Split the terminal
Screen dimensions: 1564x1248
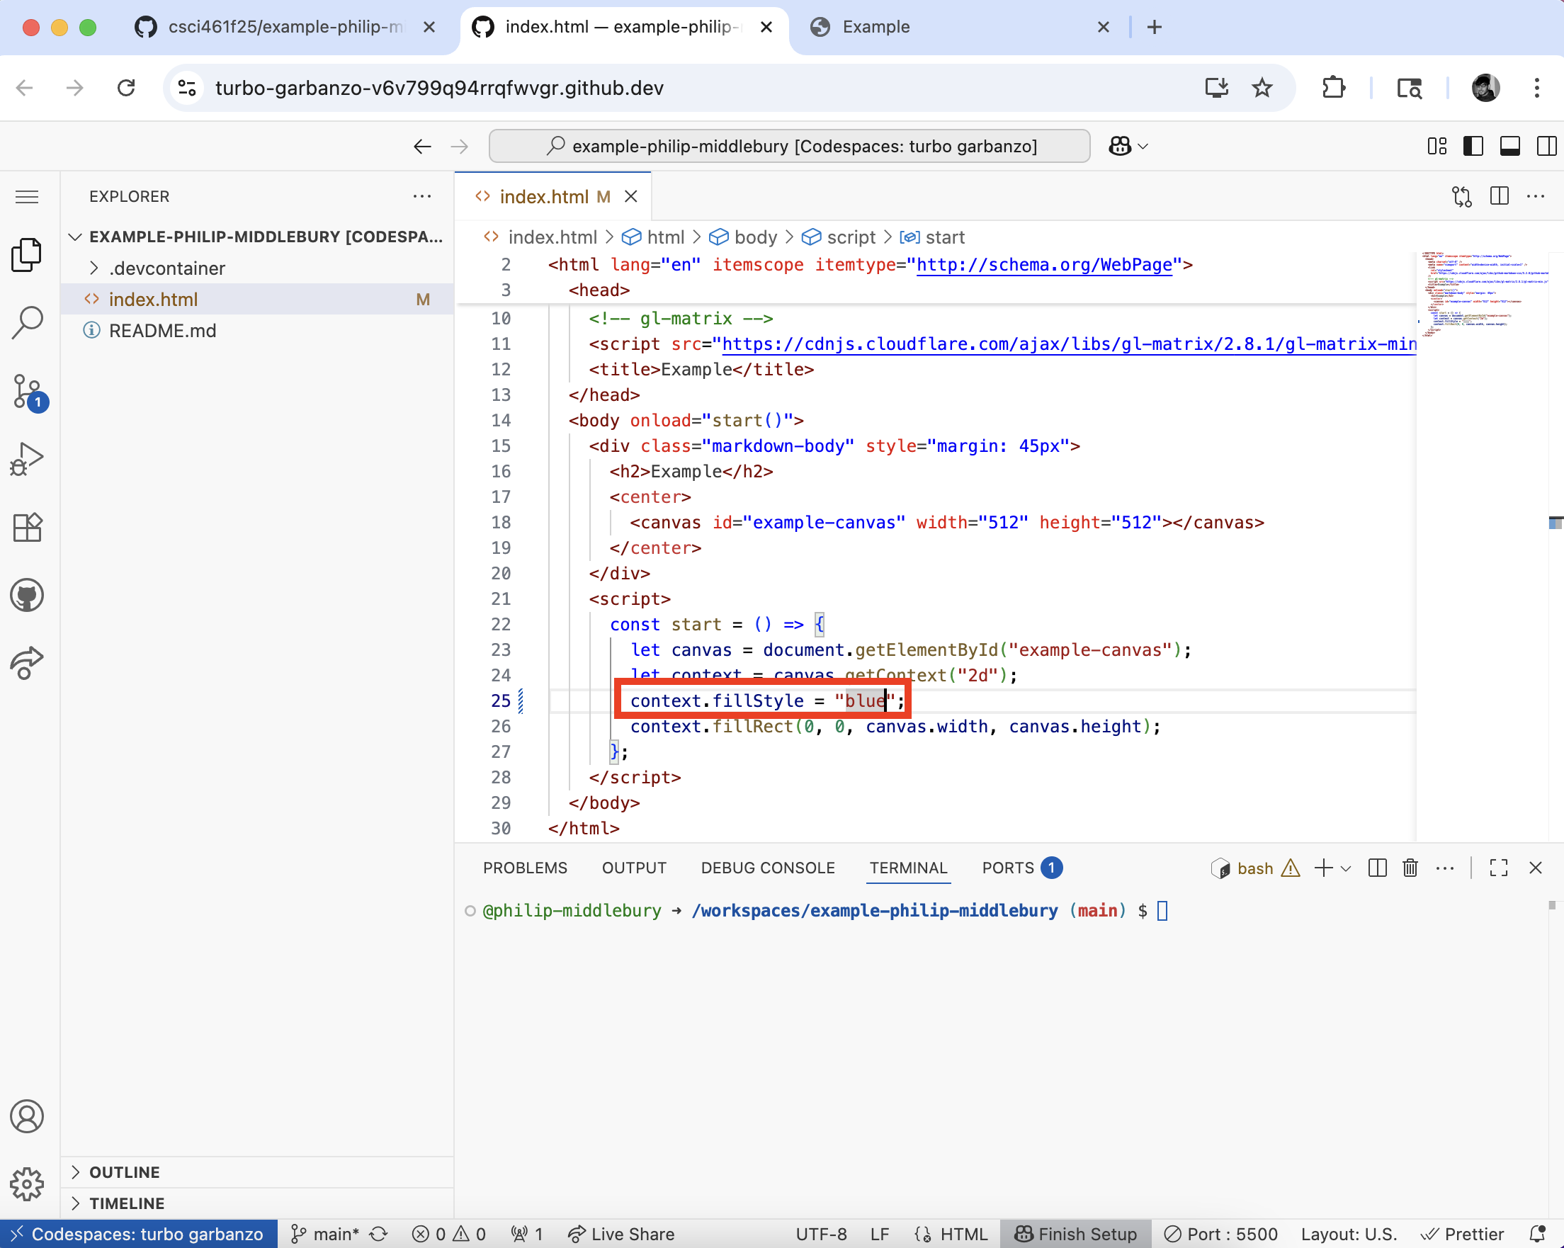coord(1377,868)
